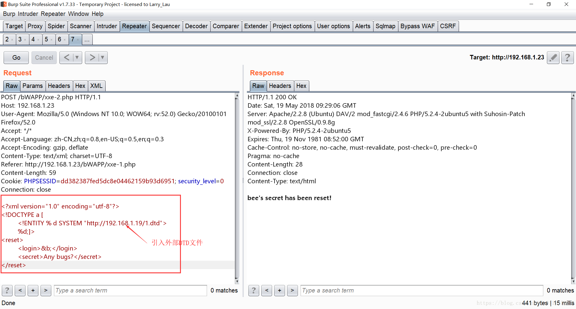Click the Burp Suite title bar icon
576x309 pixels.
click(x=4, y=4)
